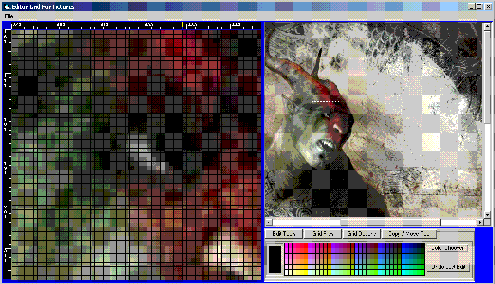Pick the magenta swatch in palette top-left corner

tap(287, 246)
